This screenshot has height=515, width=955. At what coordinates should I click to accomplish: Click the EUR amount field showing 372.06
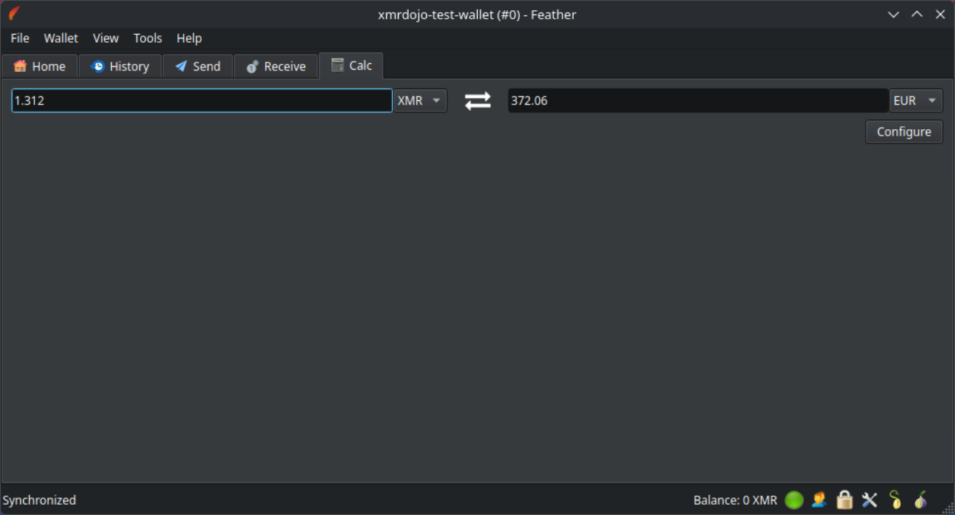tap(698, 101)
